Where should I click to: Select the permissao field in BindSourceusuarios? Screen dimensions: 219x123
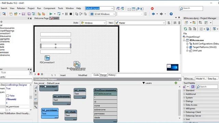(x=105, y=113)
